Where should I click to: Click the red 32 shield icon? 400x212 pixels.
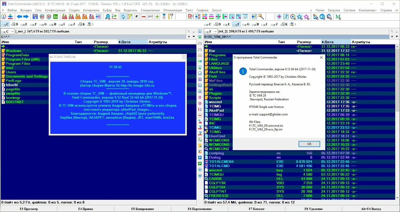pyautogui.click(x=49, y=17)
